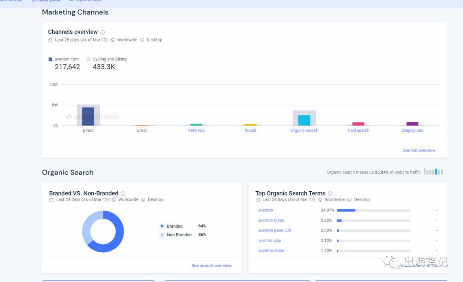
Task: Open the 'aventon pace 500' search term
Action: click(275, 230)
